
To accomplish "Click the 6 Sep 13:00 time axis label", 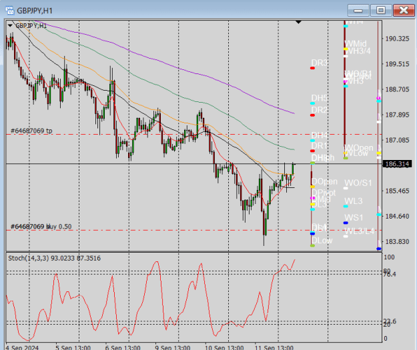I will tap(123, 347).
